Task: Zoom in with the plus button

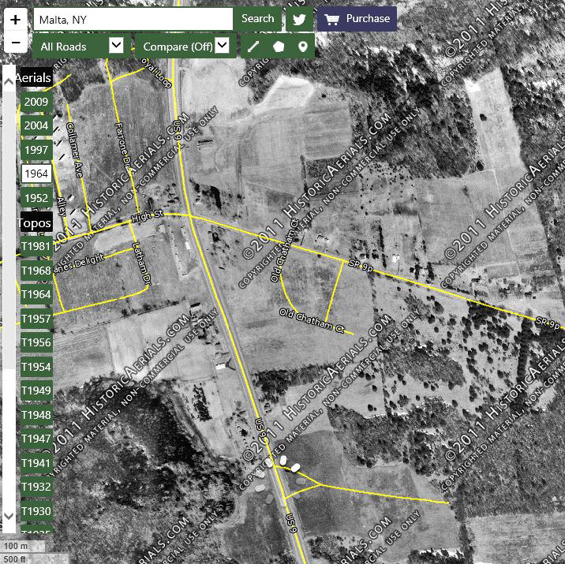Action: click(16, 20)
